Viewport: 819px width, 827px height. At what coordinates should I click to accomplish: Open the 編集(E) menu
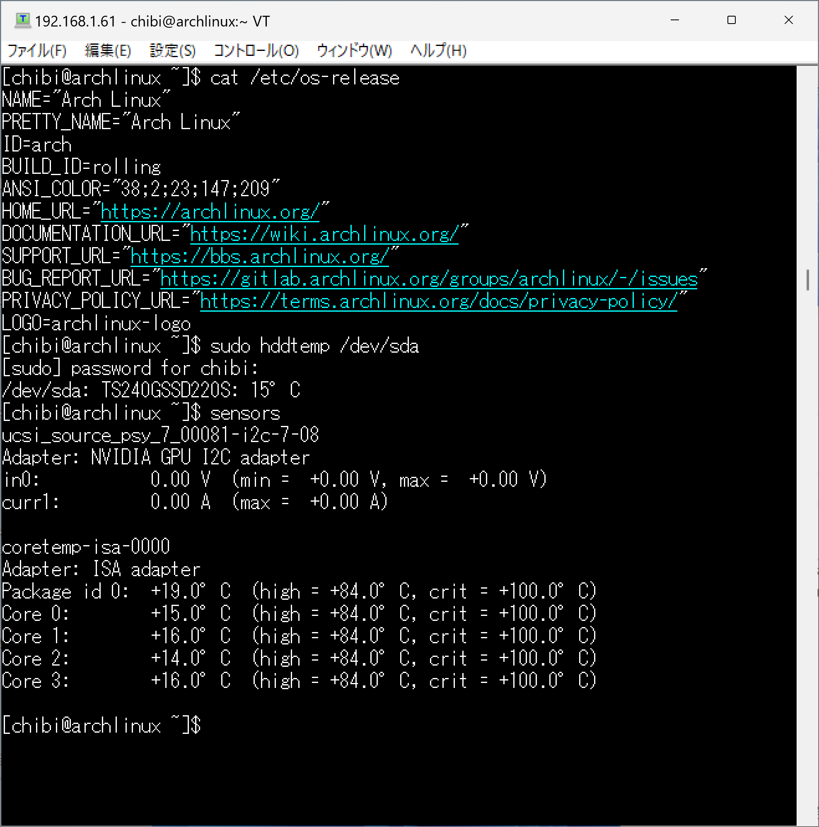(x=108, y=51)
